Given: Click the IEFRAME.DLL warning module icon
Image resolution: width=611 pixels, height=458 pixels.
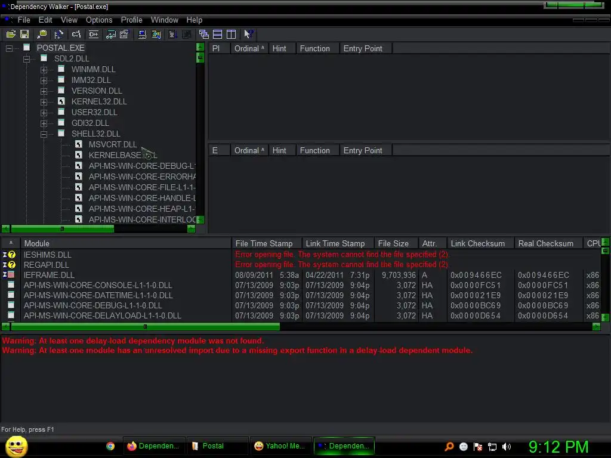Looking at the screenshot, I should coord(11,274).
